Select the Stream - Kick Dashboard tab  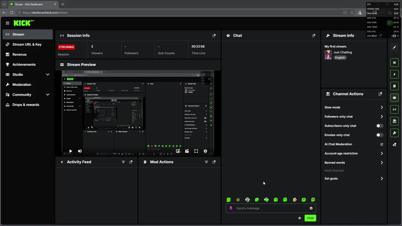33,4
